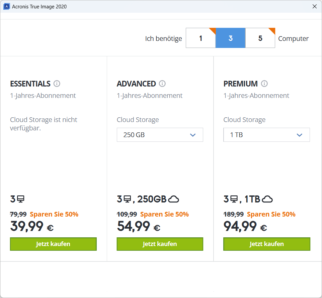Click the info icon next to ESSENTIALS
The width and height of the screenshot is (322, 298).
pyautogui.click(x=57, y=83)
